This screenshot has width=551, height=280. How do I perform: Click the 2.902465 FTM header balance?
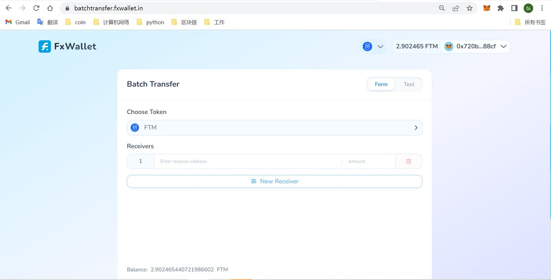coord(417,46)
